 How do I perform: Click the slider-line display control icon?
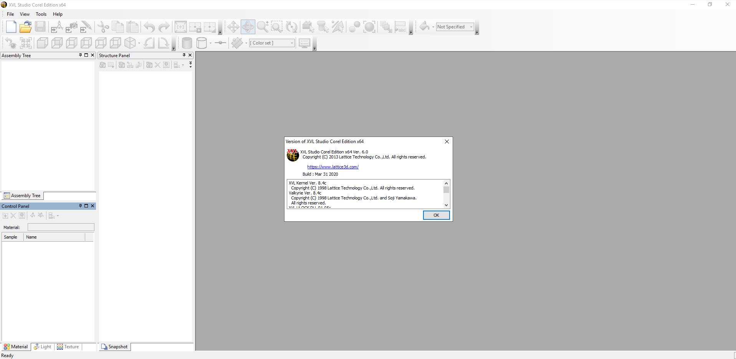point(220,43)
